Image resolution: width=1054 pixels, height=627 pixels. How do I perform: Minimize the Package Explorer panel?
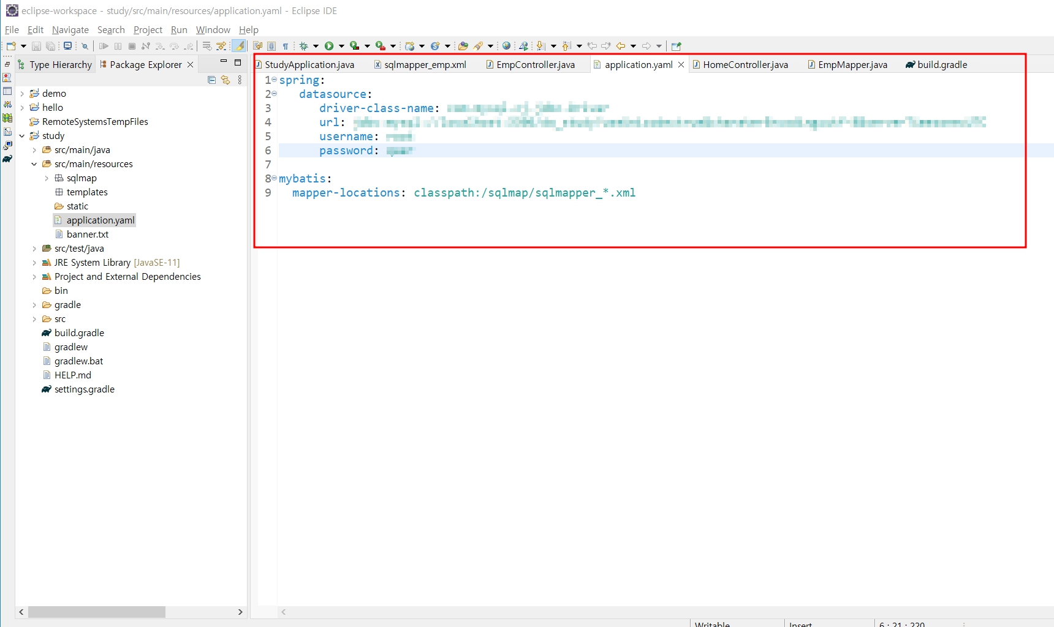[x=224, y=62]
